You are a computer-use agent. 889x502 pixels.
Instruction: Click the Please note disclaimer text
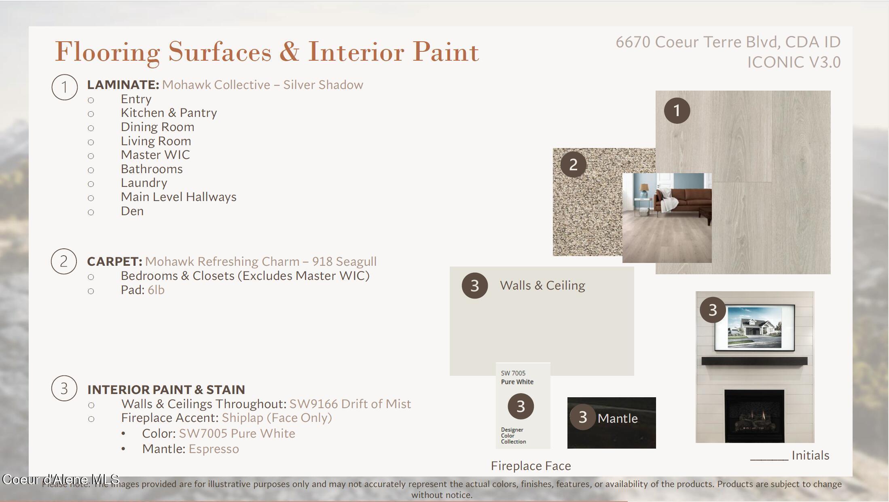point(442,489)
